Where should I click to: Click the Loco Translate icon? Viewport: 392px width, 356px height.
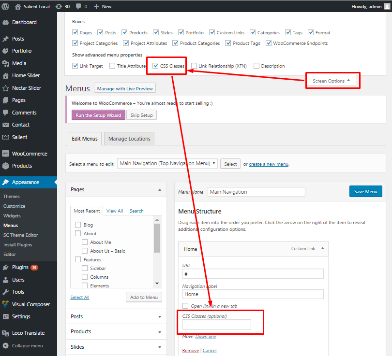click(5, 333)
